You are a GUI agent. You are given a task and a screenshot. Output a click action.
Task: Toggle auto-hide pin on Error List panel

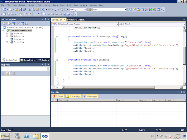point(181,92)
